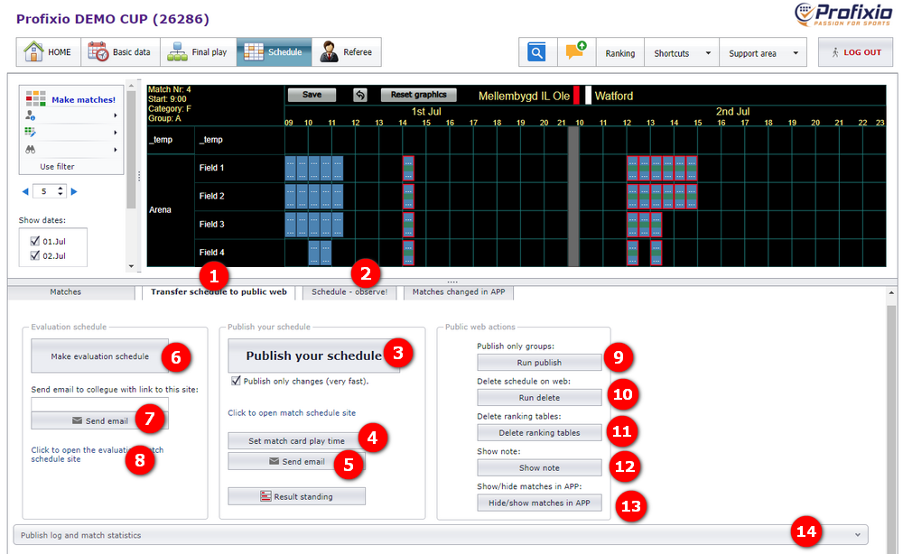The height and width of the screenshot is (554, 903).
Task: Click the Publish your schedule button
Action: click(x=314, y=355)
